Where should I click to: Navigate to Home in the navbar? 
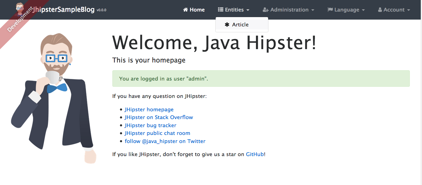pos(194,10)
